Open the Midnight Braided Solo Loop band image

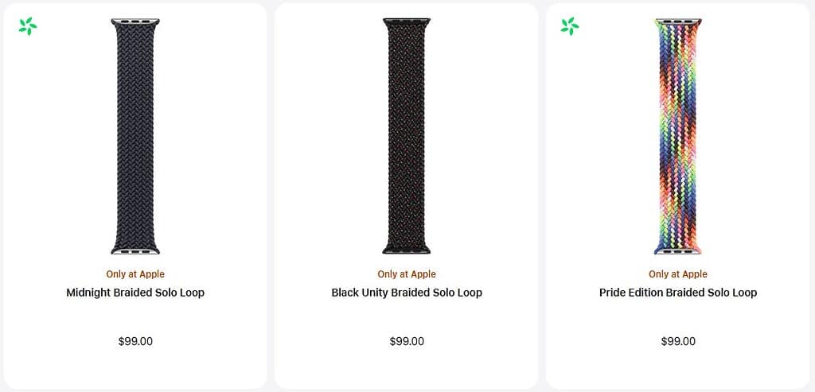pos(135,135)
